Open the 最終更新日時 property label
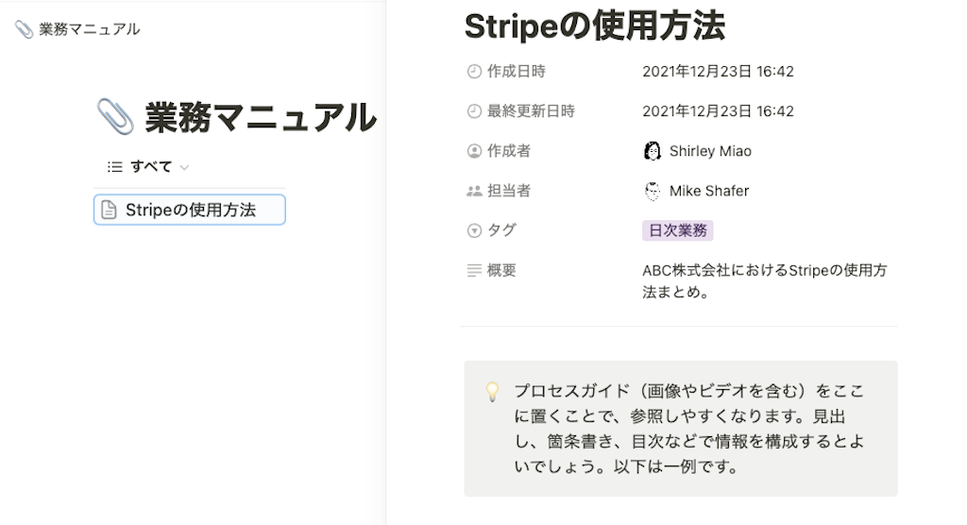The height and width of the screenshot is (525, 967). [x=531, y=111]
